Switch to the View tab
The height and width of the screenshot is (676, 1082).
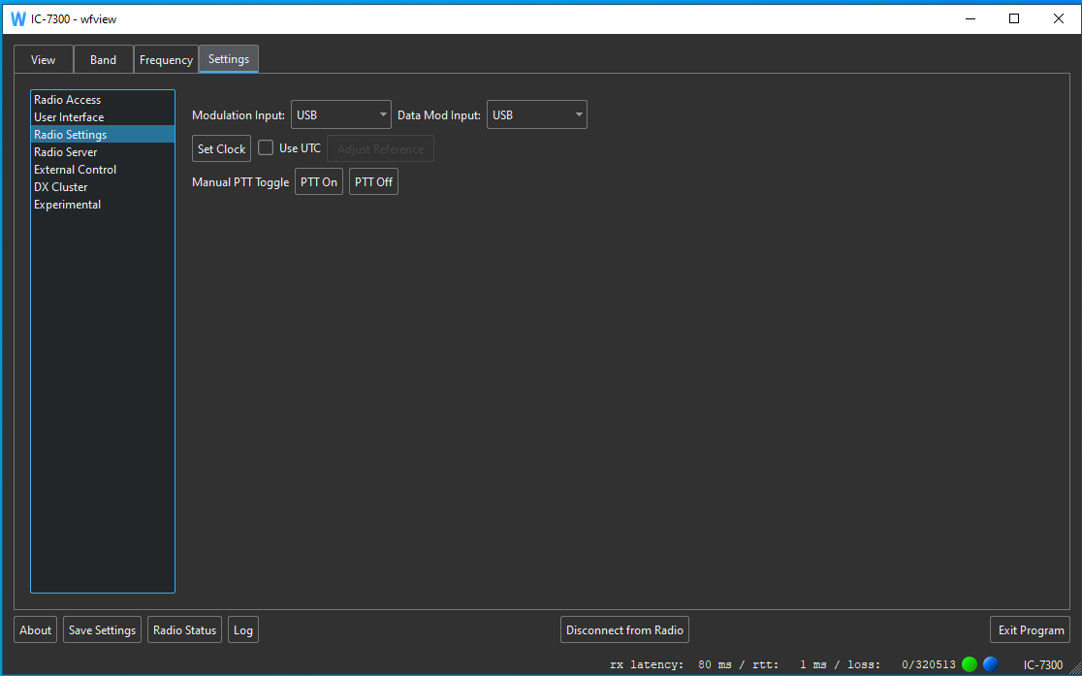[x=44, y=60]
